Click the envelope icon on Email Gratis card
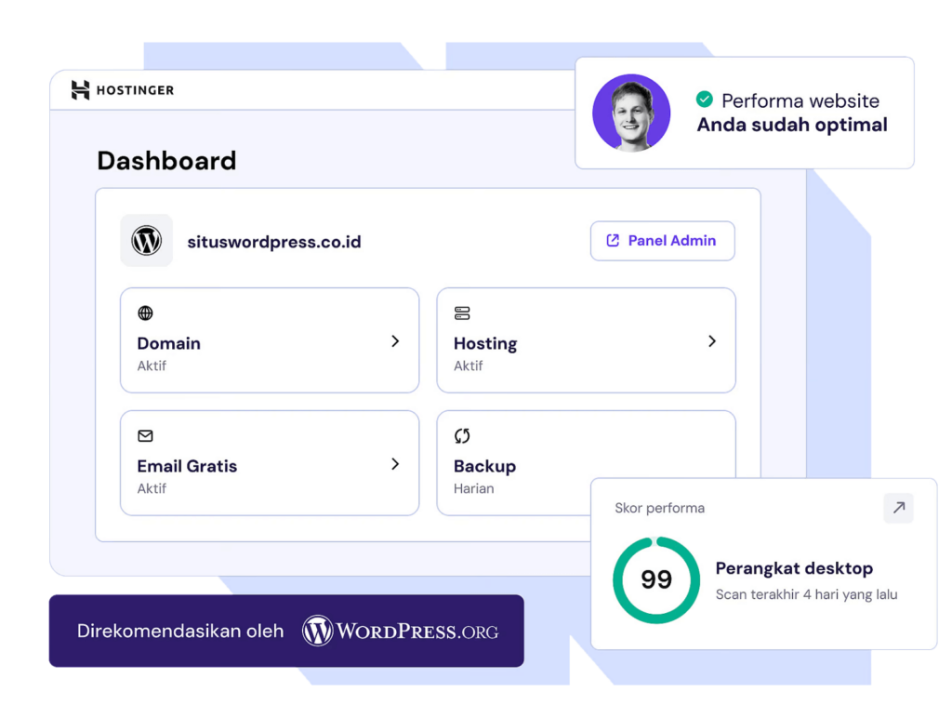Image resolution: width=952 pixels, height=705 pixels. (145, 436)
